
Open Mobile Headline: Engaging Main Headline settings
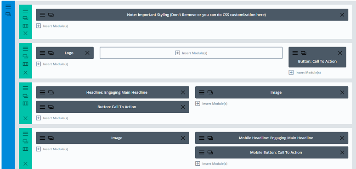coord(202,138)
